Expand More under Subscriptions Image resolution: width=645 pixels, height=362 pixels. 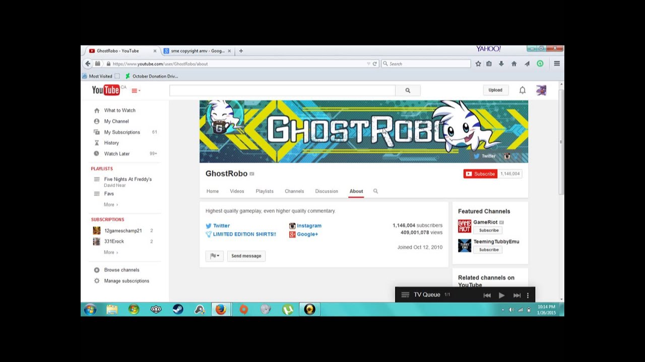pyautogui.click(x=111, y=252)
